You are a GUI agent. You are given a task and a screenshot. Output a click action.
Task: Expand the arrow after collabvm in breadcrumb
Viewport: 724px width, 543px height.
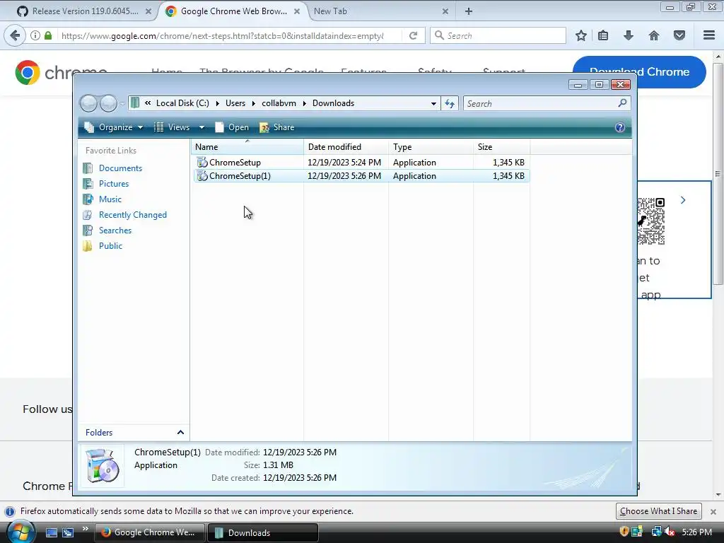pyautogui.click(x=304, y=103)
